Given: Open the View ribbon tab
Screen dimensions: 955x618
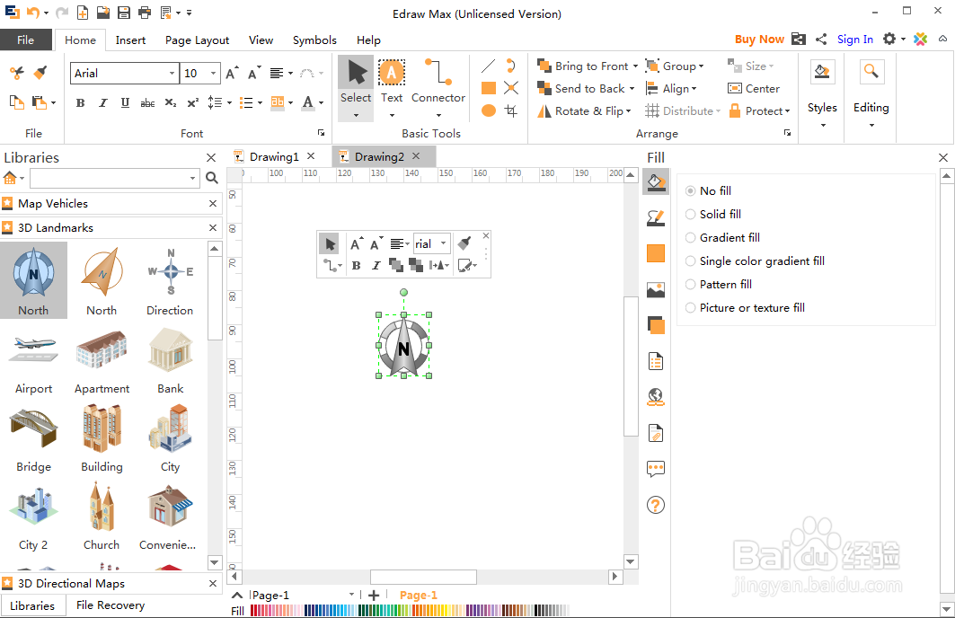Looking at the screenshot, I should click(x=261, y=40).
